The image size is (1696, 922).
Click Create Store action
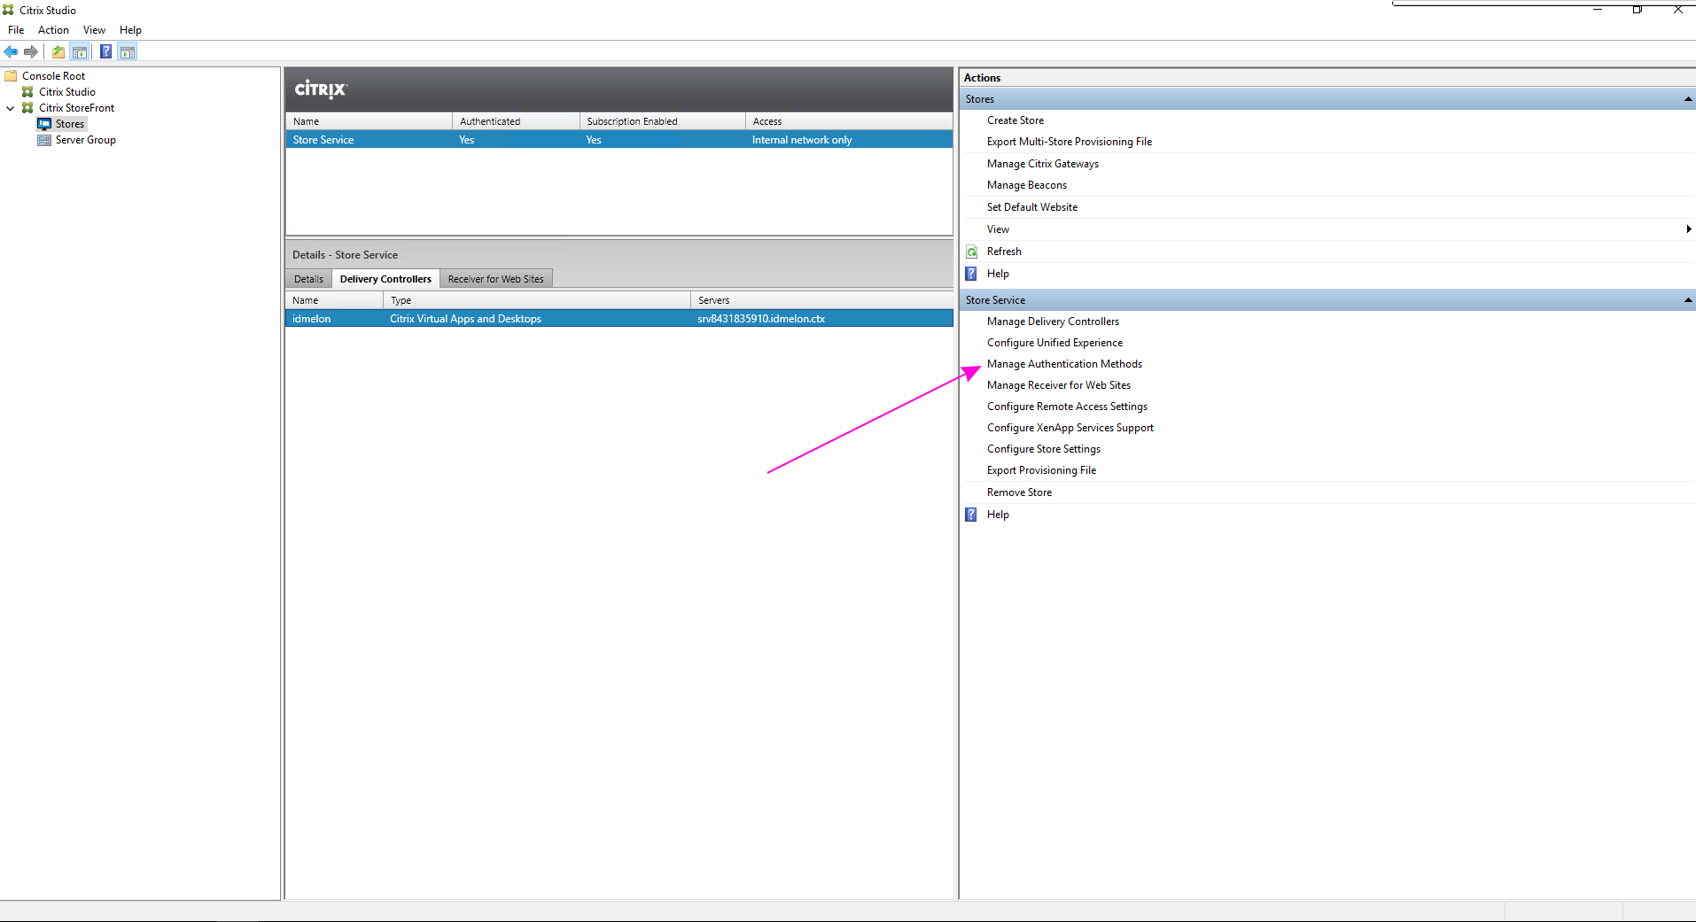pyautogui.click(x=1015, y=120)
